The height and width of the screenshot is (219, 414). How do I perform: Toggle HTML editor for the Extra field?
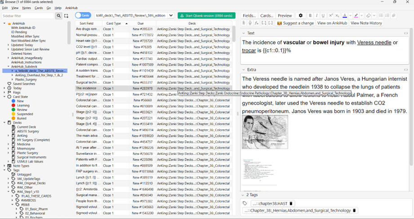point(406,70)
